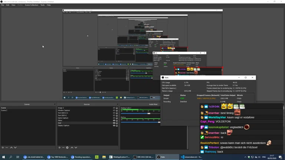The width and height of the screenshot is (285, 160).
Task: Open source properties with the gear icon
Action: tap(67, 148)
